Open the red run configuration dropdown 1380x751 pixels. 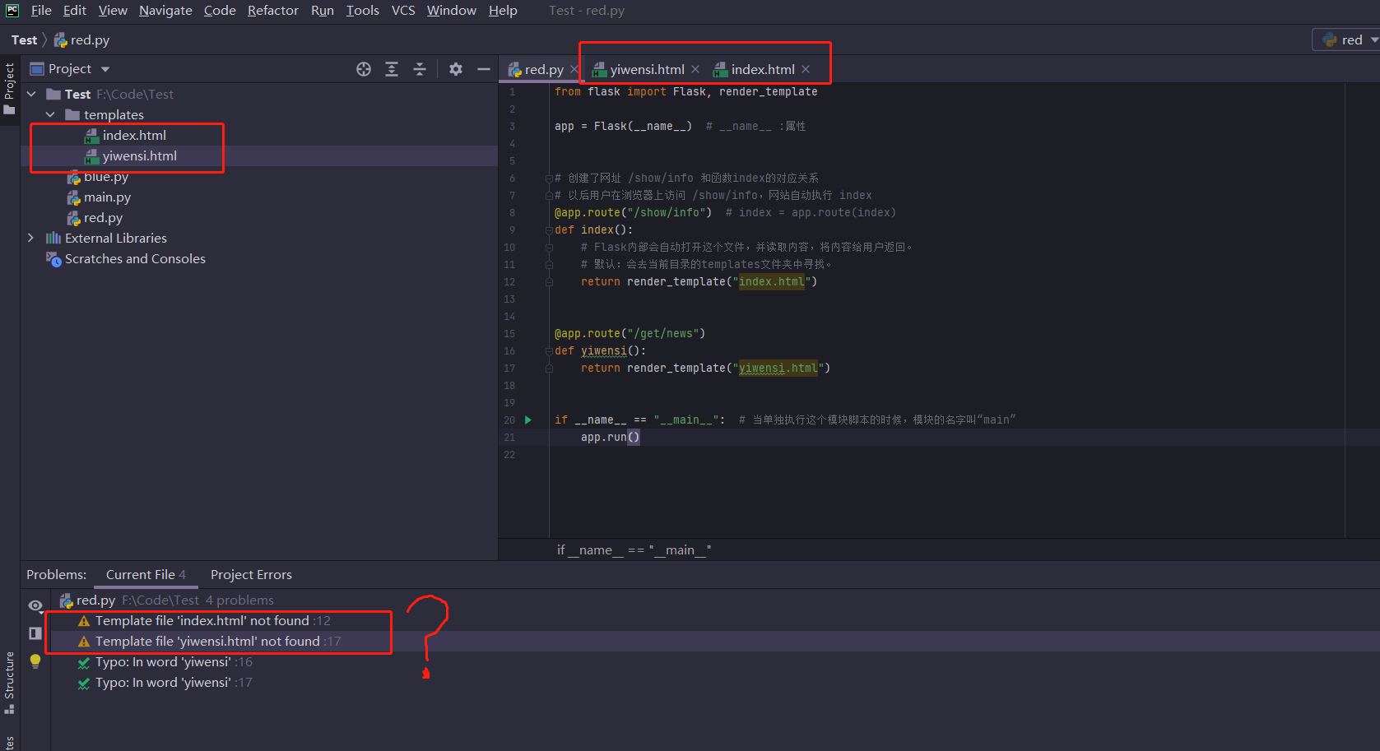(1348, 40)
